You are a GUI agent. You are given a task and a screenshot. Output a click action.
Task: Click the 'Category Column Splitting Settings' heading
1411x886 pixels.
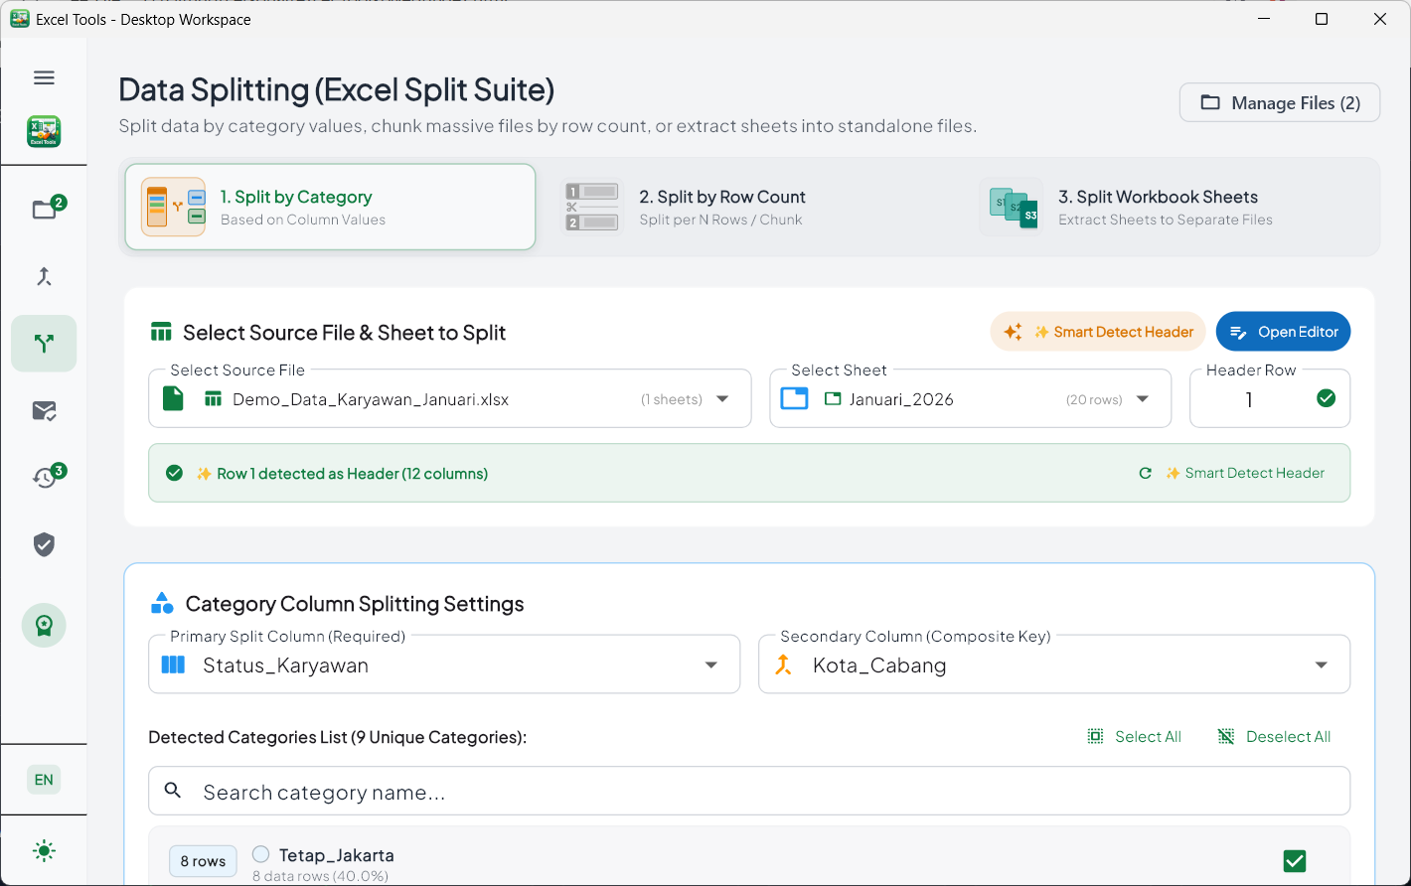(355, 604)
